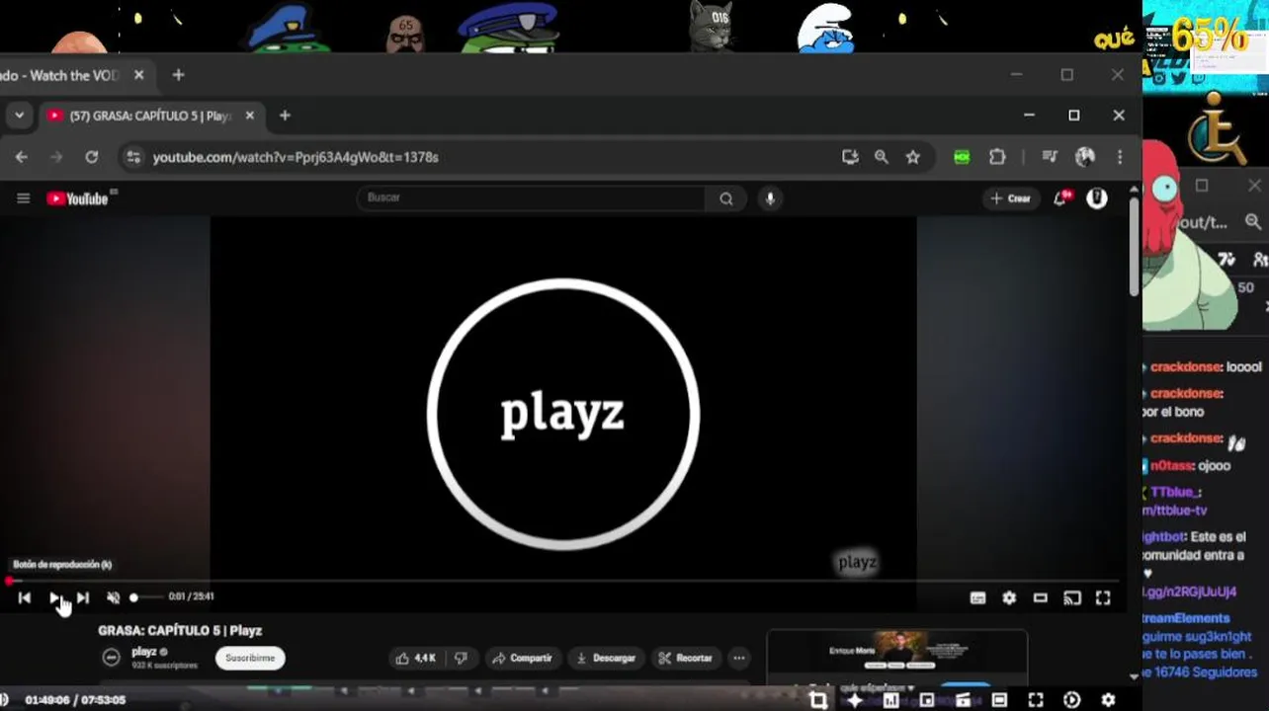Adjust the YouTube volume slider
The height and width of the screenshot is (711, 1269).
[146, 597]
